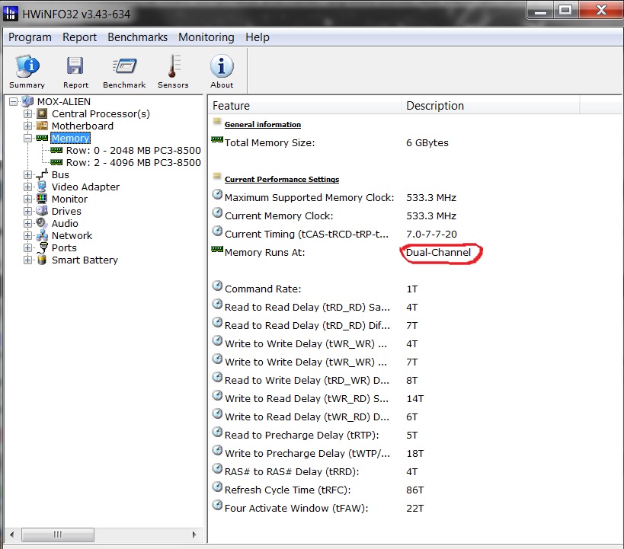
Task: Click the Dual-Channel value
Action: (x=438, y=252)
